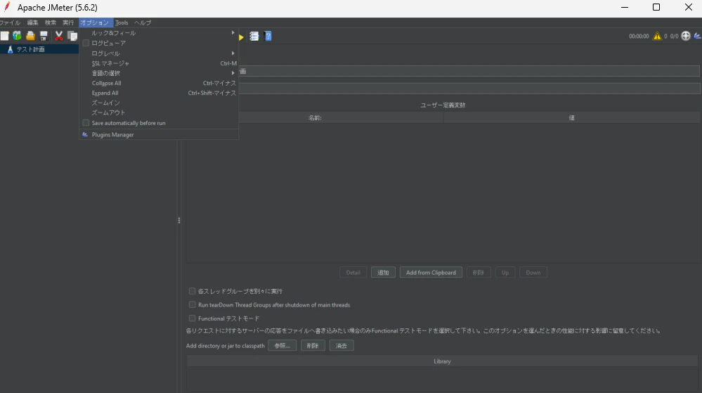Click the Down button

pos(533,273)
